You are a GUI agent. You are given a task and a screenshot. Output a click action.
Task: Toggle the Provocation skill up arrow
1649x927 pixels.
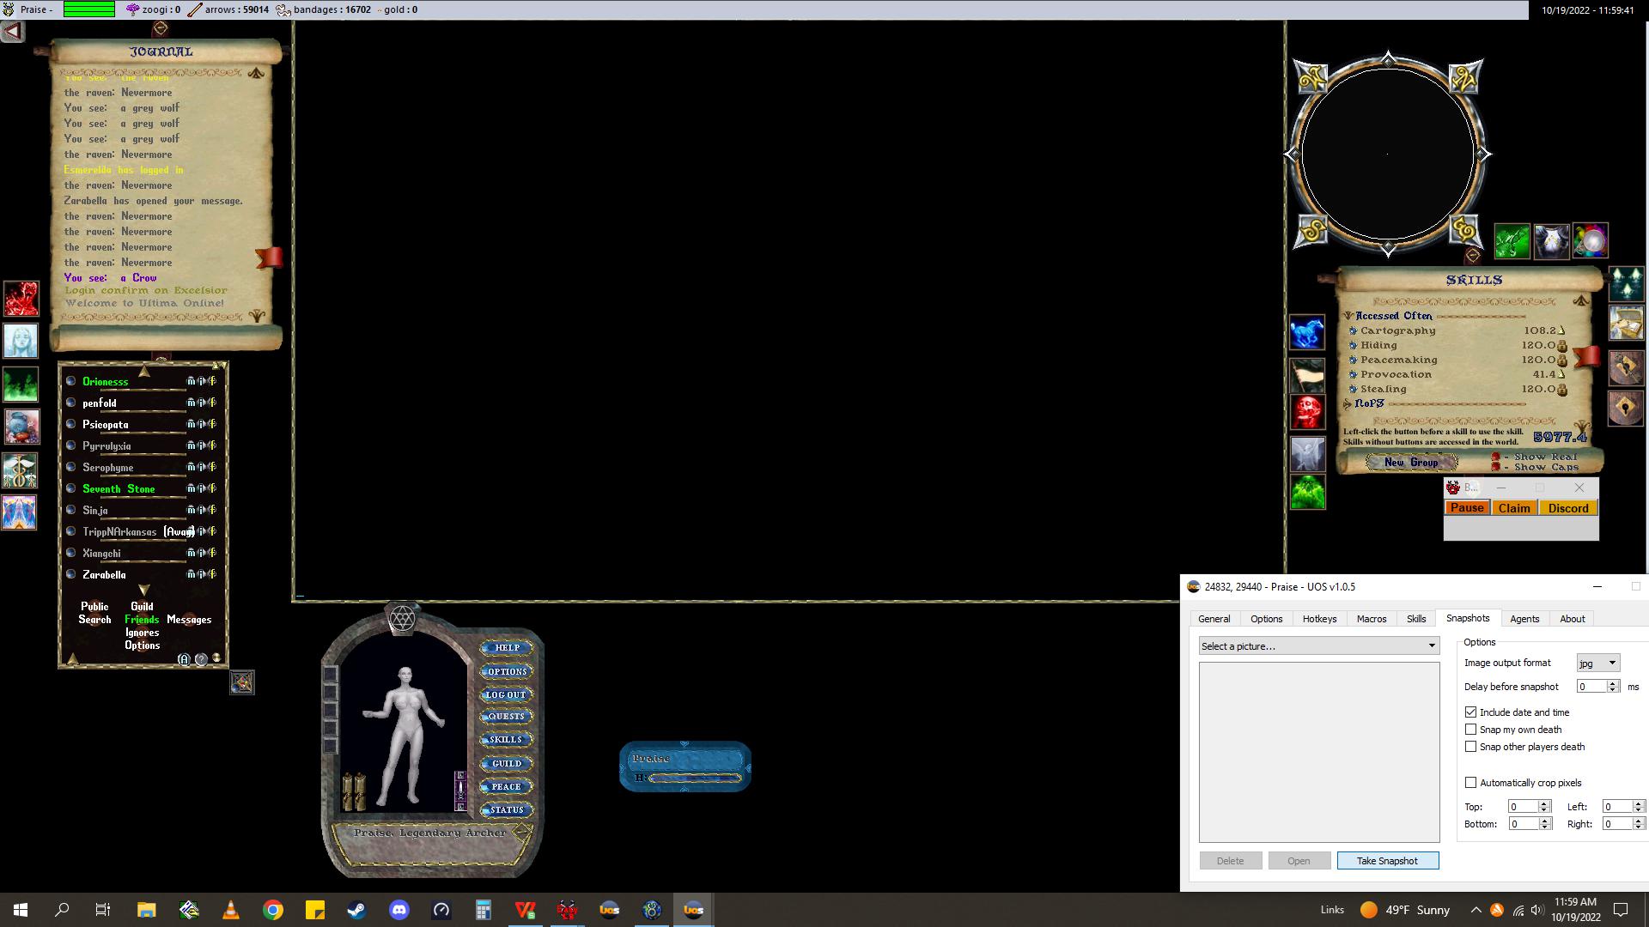[1561, 374]
